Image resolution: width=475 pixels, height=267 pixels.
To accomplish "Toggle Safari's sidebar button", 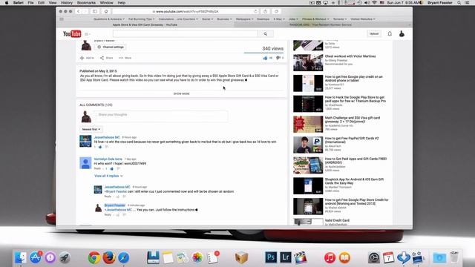I will pyautogui.click(x=95, y=12).
